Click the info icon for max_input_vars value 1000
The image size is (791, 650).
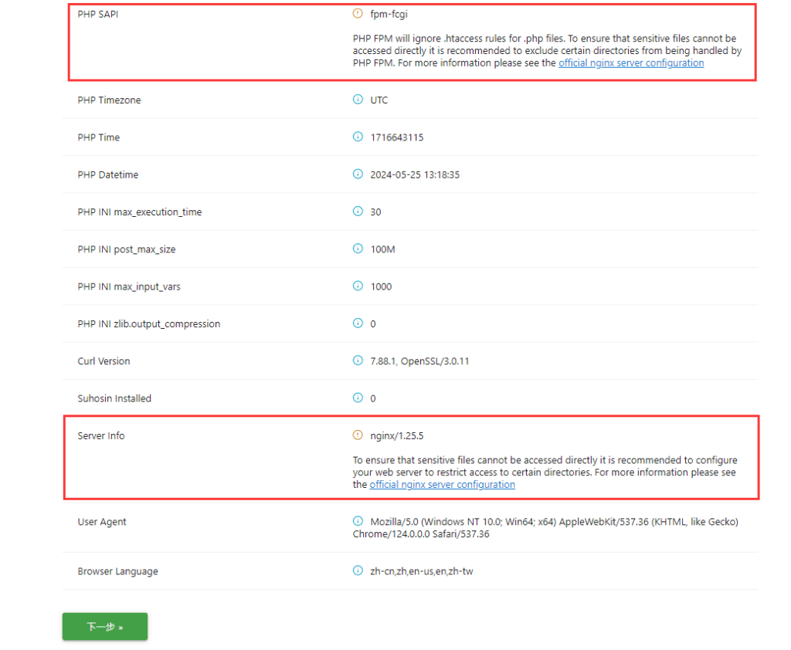357,286
